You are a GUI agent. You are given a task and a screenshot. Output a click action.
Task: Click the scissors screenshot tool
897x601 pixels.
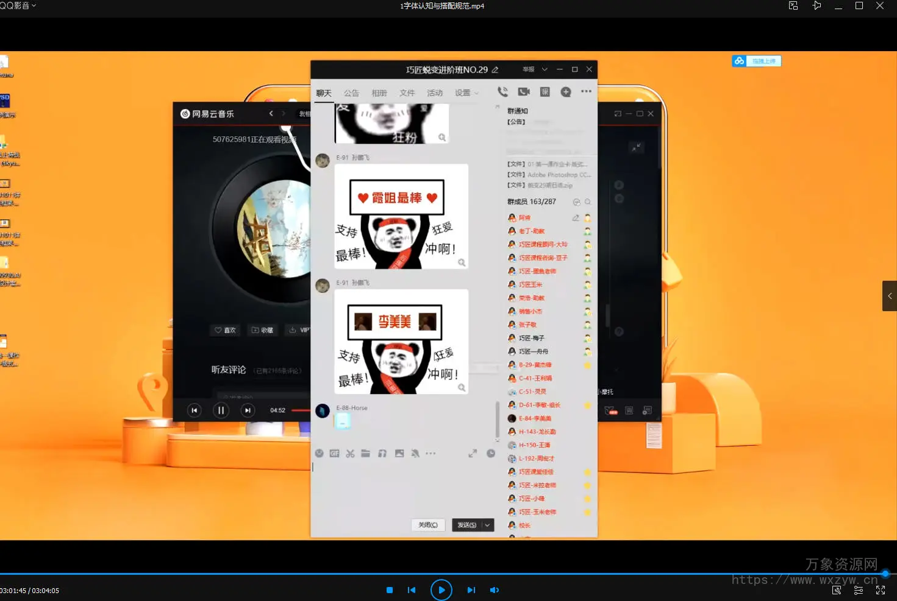pos(350,454)
